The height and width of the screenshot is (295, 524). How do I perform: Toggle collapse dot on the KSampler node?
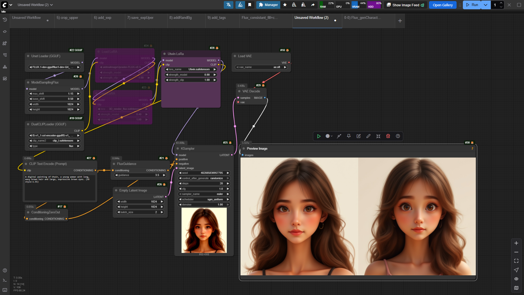coord(178,149)
